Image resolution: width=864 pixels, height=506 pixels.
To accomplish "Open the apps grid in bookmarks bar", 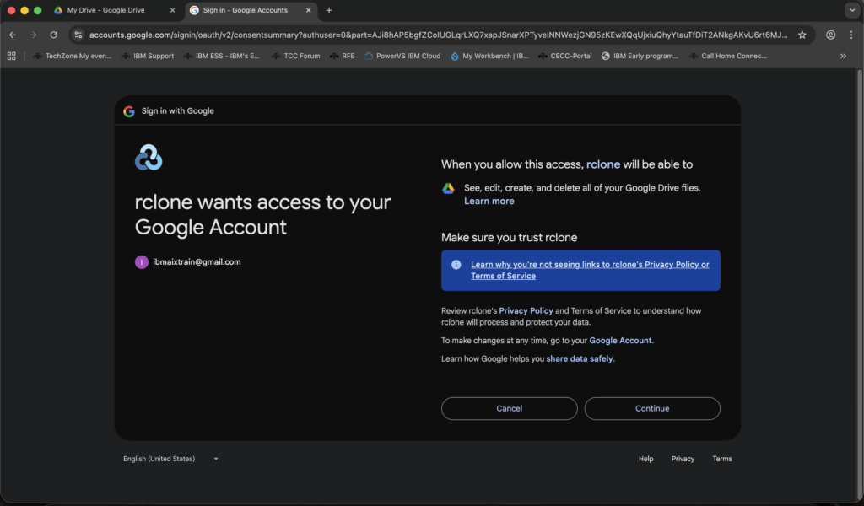I will 12,56.
